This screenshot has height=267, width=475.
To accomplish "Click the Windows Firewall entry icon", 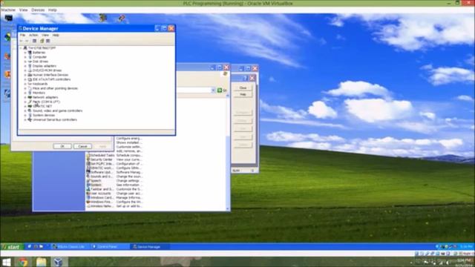I will click(88, 202).
